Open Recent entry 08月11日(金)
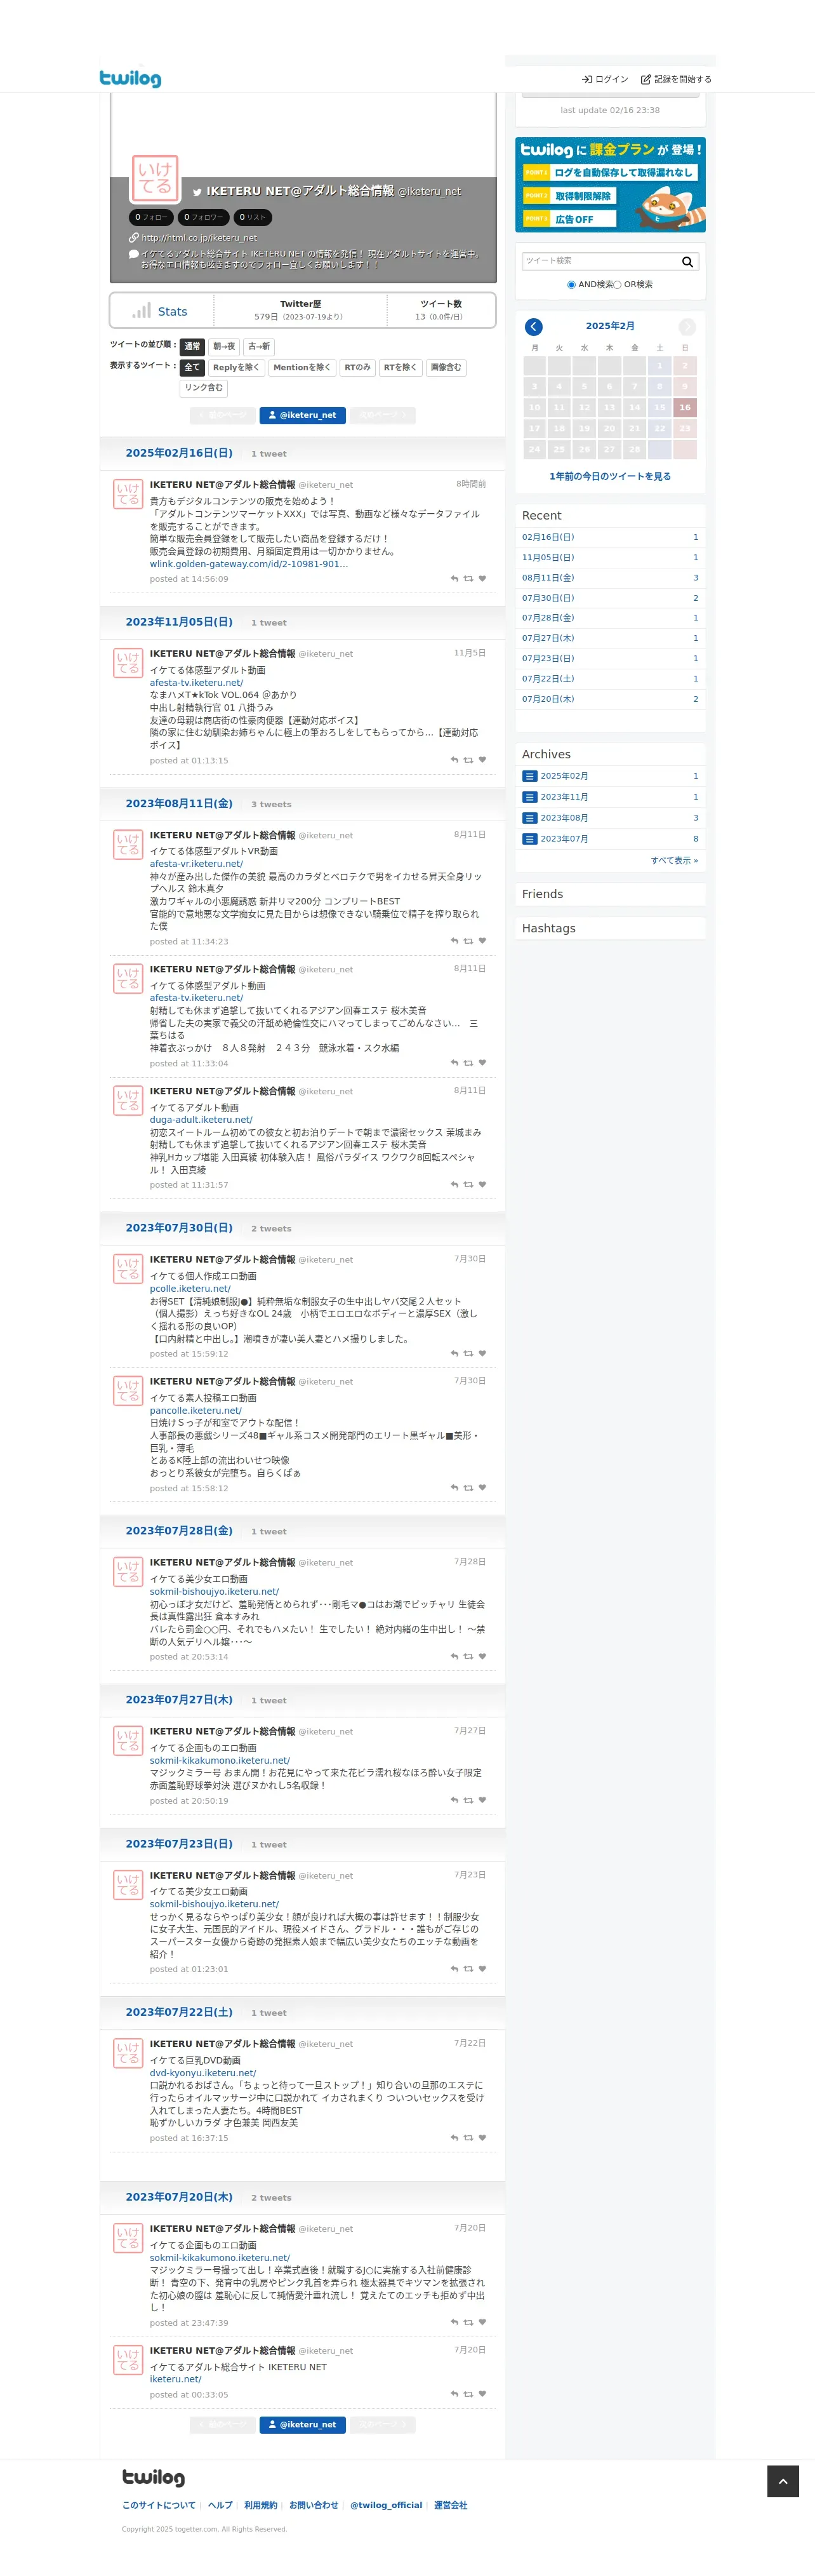 pyautogui.click(x=548, y=578)
